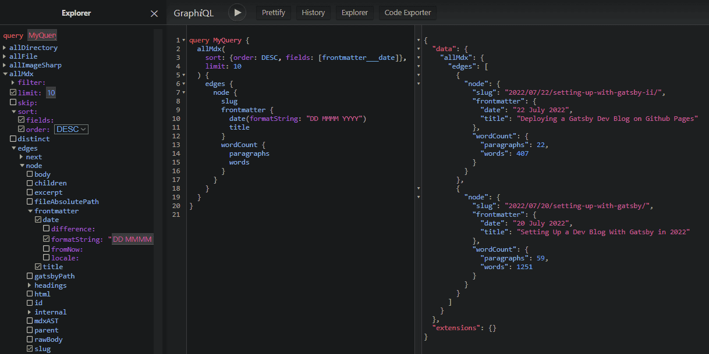Check the distinct field checkbox
This screenshot has height=354, width=709.
point(13,139)
